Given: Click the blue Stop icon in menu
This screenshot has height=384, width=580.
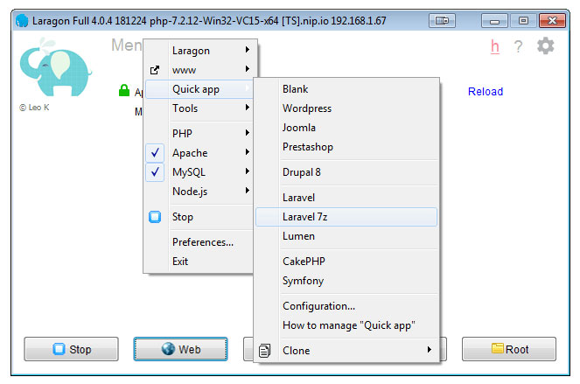Looking at the screenshot, I should 155,217.
